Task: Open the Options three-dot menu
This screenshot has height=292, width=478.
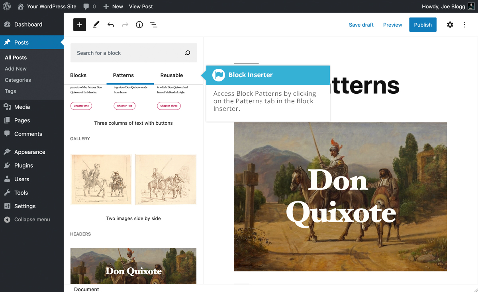Action: pyautogui.click(x=464, y=25)
